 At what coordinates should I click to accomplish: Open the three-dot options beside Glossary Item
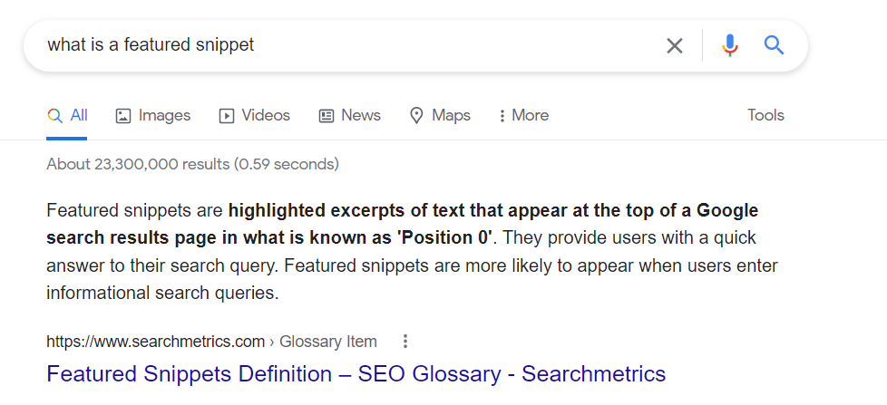coord(405,342)
